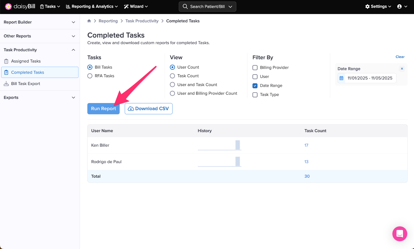
Task: Click the home icon in breadcrumb
Action: pos(89,21)
